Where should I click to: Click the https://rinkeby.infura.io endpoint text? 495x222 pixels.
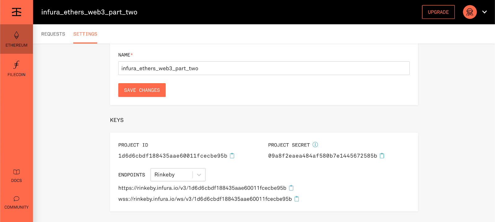coord(202,188)
